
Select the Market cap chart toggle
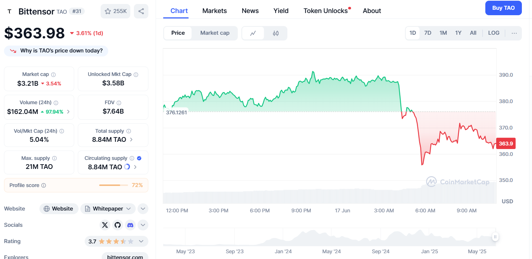coord(215,33)
